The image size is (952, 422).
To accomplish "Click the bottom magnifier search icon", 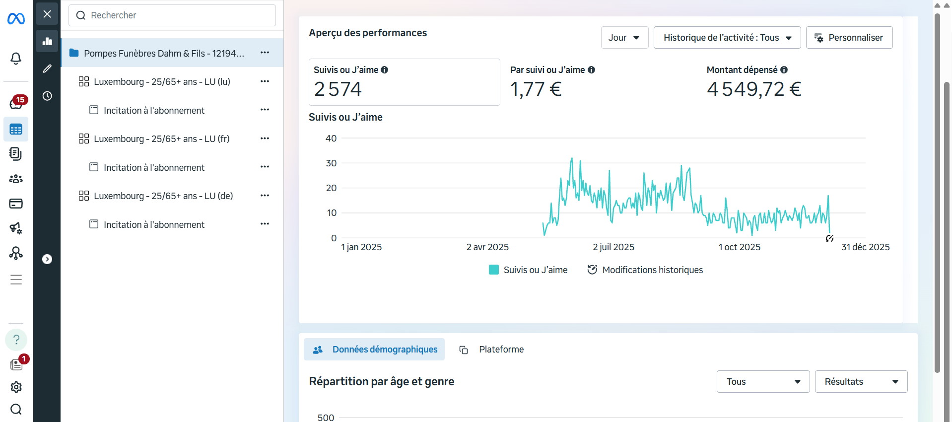I will click(x=16, y=409).
